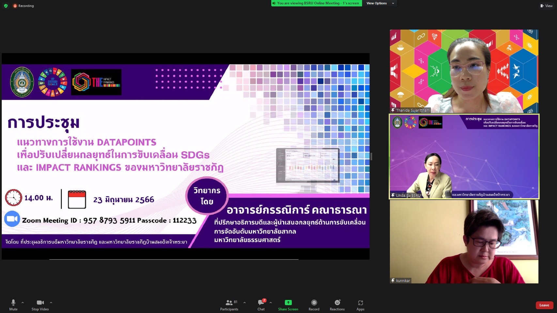The image size is (557, 313).
Task: Expand participants options arrow
Action: point(244,303)
